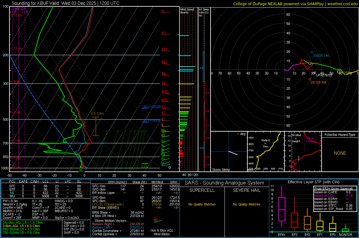Click the based on STP_fixed: 0.05 line
Screen dimensions: 359x238
333,209
